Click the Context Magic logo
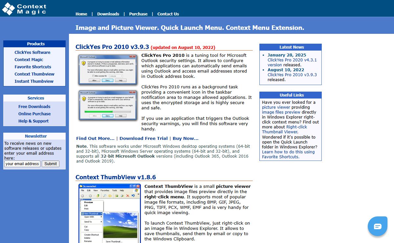The height and width of the screenshot is (243, 394). pos(24,9)
